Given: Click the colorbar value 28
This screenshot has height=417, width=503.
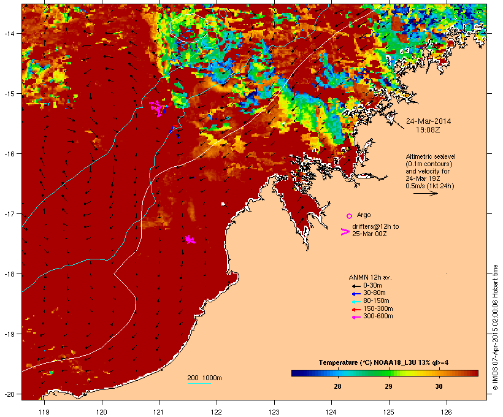Looking at the screenshot, I should click(337, 386).
